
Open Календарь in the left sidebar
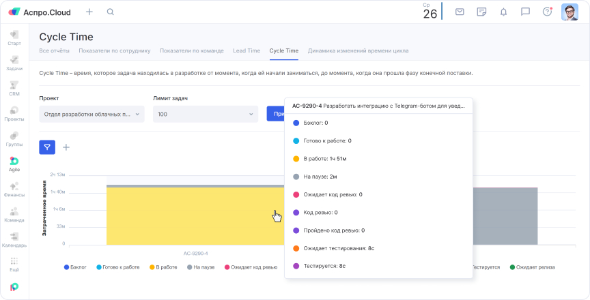pos(14,239)
